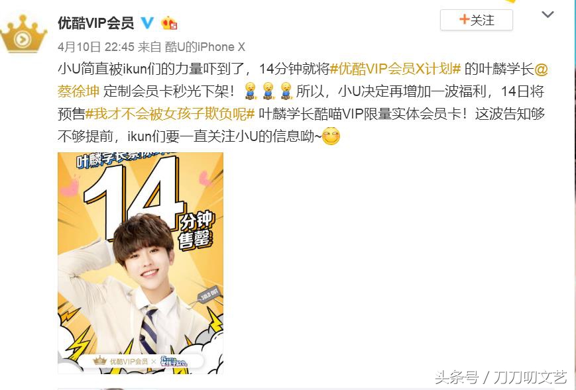Open the 4月10日 22:45 post timestamp
This screenshot has width=576, height=390.
[x=96, y=47]
